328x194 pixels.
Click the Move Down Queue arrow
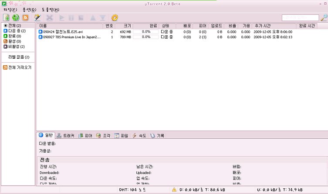point(102,17)
